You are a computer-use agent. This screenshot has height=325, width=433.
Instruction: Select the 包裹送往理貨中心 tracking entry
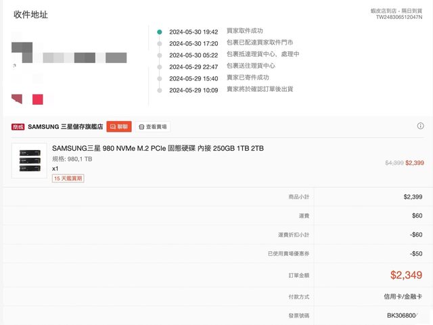[x=250, y=66]
